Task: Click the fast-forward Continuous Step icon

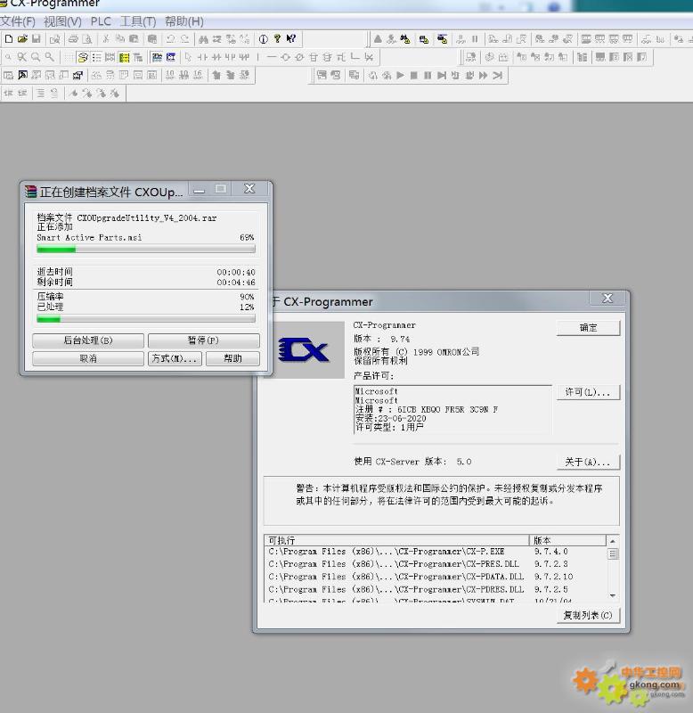Action: coord(483,75)
